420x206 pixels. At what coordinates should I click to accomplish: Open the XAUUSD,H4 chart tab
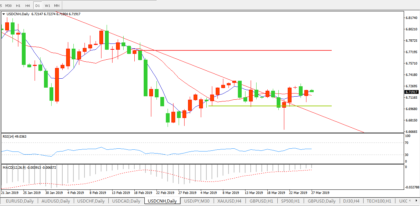click(229, 201)
